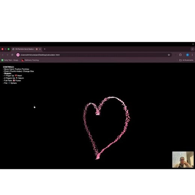The height and width of the screenshot is (195, 195).
Task: Click the '1 Finger Up: Heart' line
Action: (x=12, y=76)
